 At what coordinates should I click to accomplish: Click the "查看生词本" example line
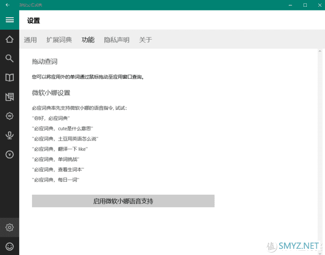tap(58, 169)
